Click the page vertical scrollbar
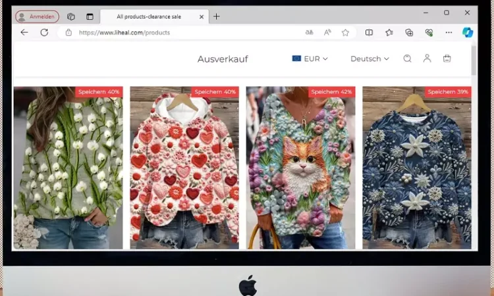This screenshot has width=494, height=296. tap(474, 61)
